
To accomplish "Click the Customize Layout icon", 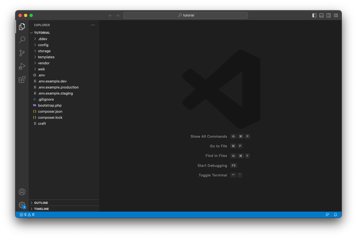I will [x=336, y=15].
